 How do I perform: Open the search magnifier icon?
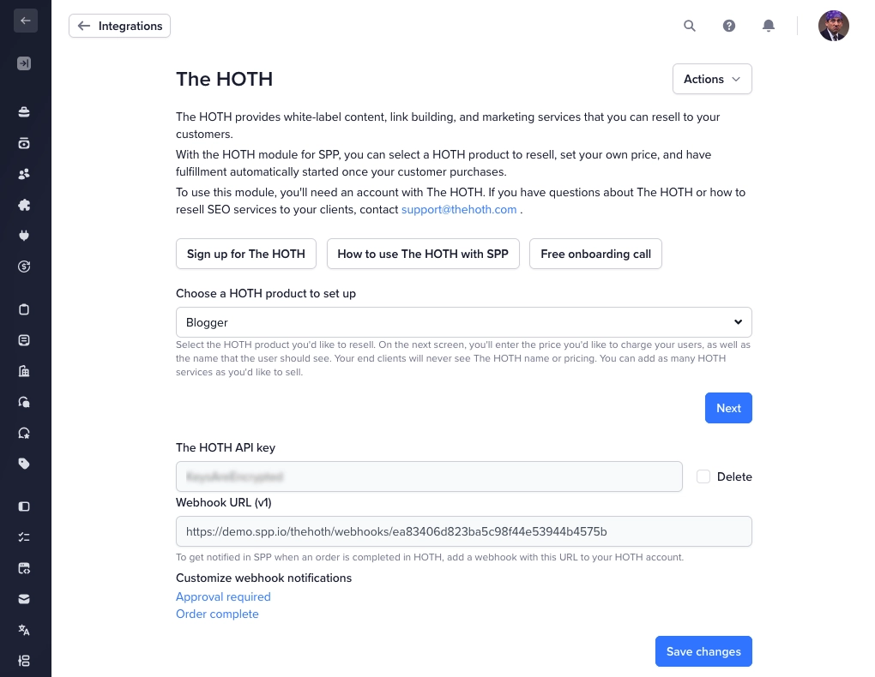coord(689,26)
